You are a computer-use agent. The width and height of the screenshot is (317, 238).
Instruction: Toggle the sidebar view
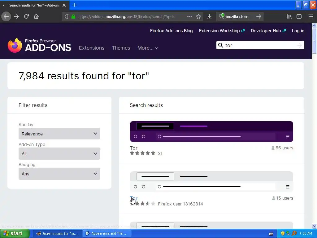pyautogui.click(x=299, y=16)
